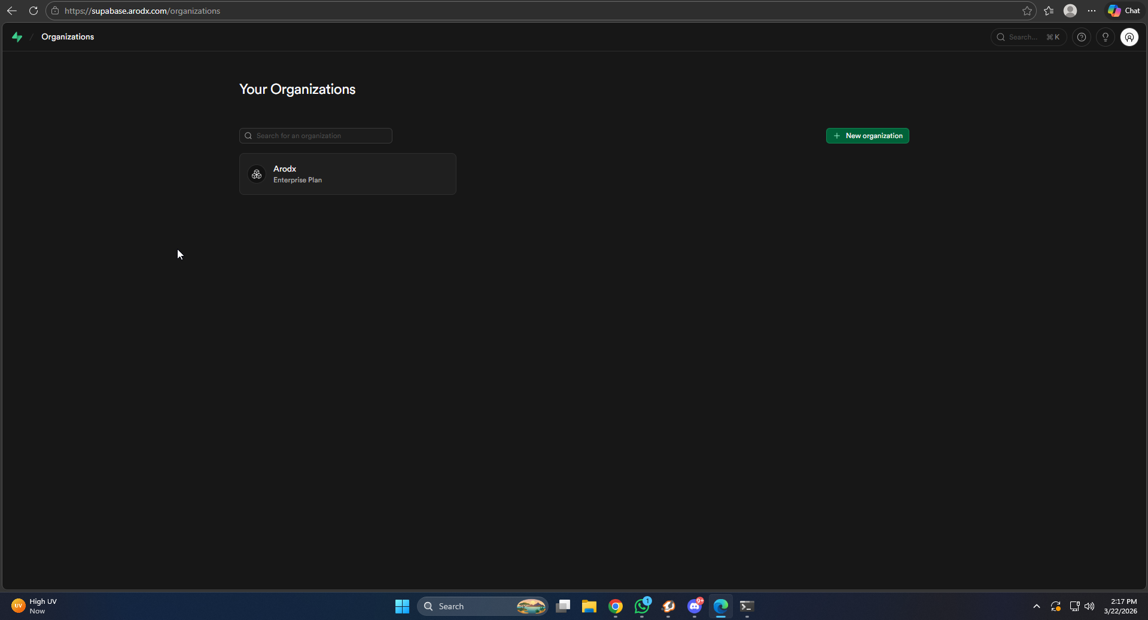1148x620 pixels.
Task: Open WhatsApp from the taskbar
Action: [642, 606]
